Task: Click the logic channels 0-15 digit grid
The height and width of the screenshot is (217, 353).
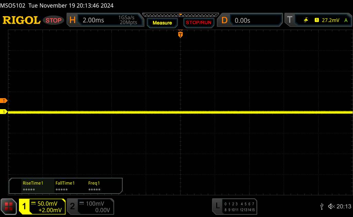Action: pyautogui.click(x=240, y=207)
